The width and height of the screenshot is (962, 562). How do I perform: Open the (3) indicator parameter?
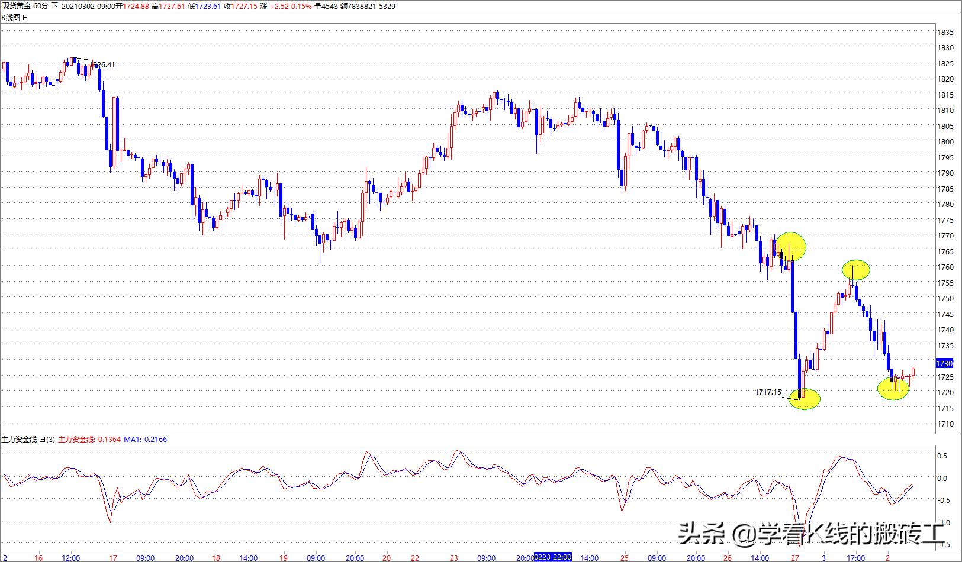[50, 440]
